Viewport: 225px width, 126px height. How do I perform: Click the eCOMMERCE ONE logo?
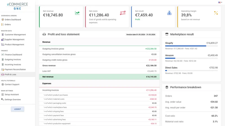[17, 6]
